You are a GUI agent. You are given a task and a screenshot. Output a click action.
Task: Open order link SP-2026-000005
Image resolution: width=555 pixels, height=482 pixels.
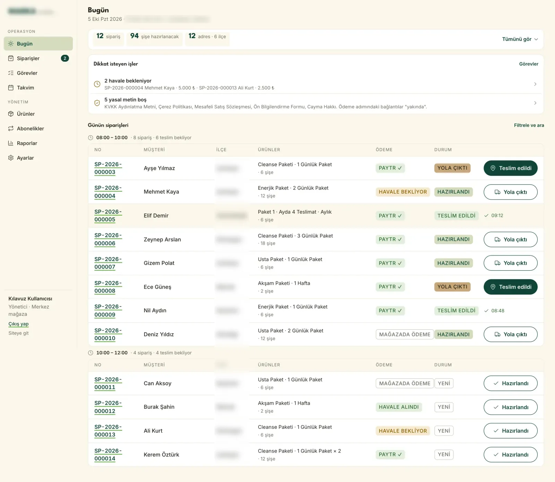[108, 215]
